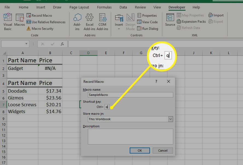Switch to the View tab
The height and width of the screenshot is (165, 243).
[x=157, y=7]
